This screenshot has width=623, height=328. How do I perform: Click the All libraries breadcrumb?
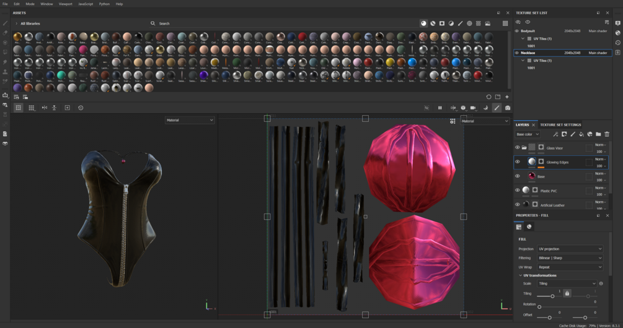30,24
